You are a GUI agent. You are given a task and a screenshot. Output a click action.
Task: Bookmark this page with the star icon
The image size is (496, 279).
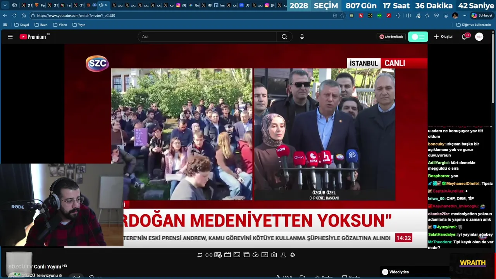(342, 15)
